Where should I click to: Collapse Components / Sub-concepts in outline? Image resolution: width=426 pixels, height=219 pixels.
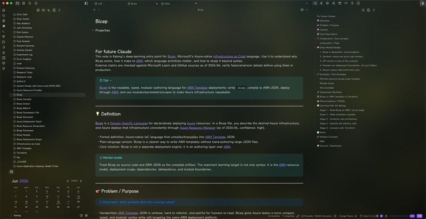click(315, 39)
